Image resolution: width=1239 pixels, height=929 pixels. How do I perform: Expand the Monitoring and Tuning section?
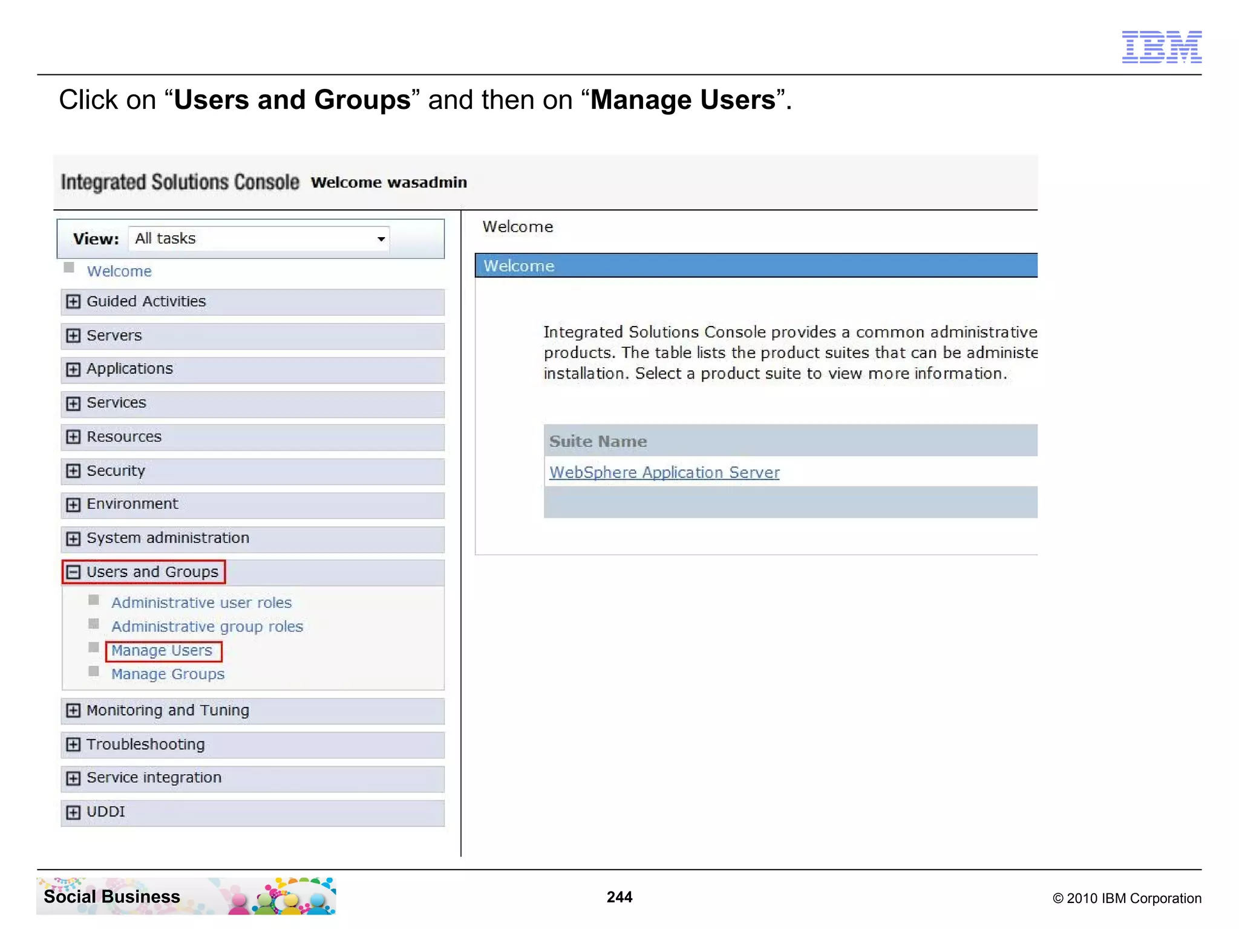[x=73, y=710]
